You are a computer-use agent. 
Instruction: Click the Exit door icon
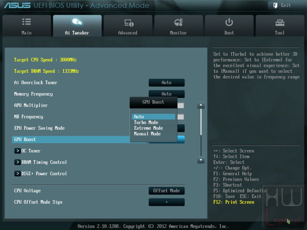[x=275, y=5]
